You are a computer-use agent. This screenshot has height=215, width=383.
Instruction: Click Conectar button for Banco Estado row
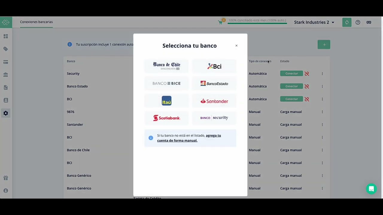pos(291,86)
